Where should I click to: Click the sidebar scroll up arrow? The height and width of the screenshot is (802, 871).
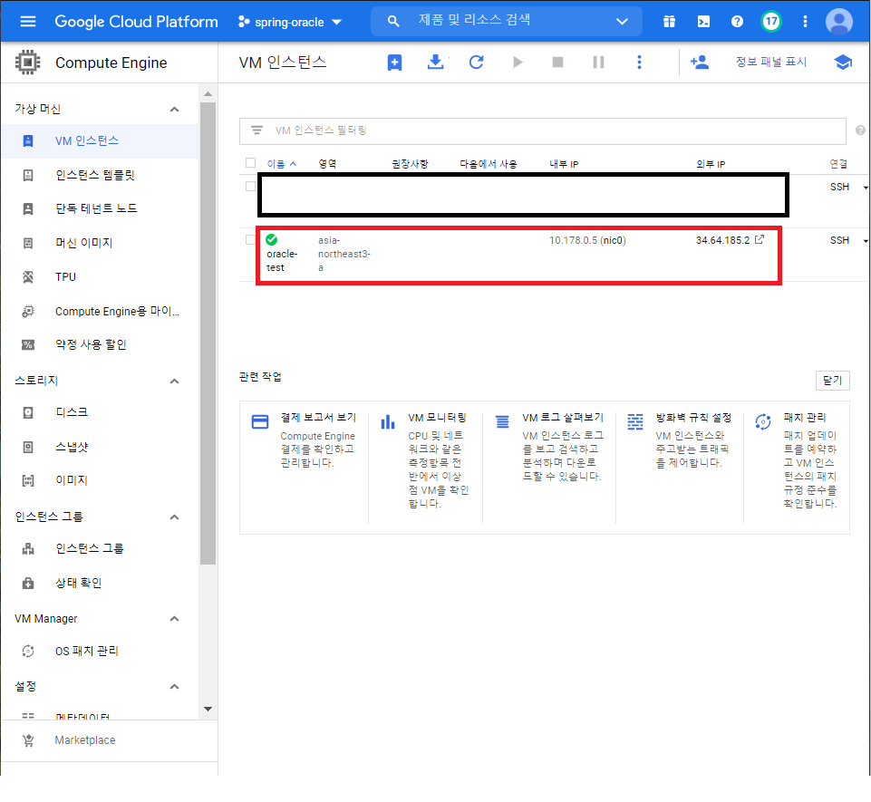(208, 94)
